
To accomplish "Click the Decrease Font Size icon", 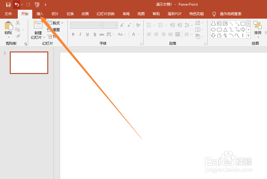I will 129,25.
